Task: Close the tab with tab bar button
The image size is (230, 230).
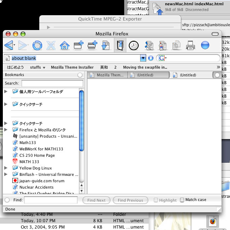Action: click(217, 75)
